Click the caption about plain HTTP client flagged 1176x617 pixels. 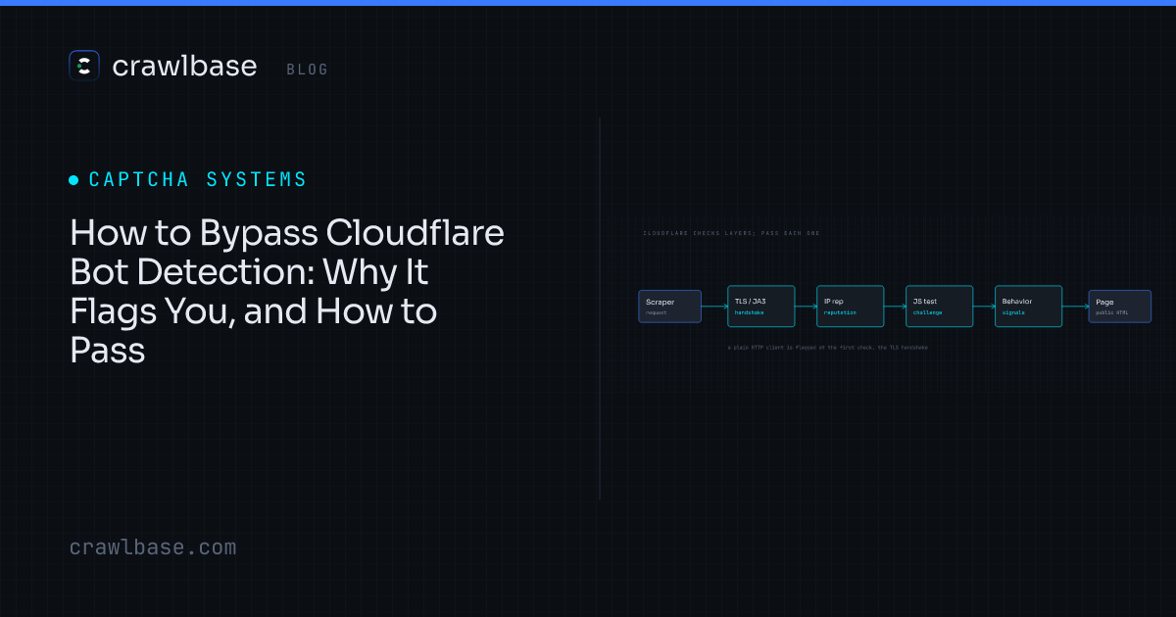[x=828, y=348]
